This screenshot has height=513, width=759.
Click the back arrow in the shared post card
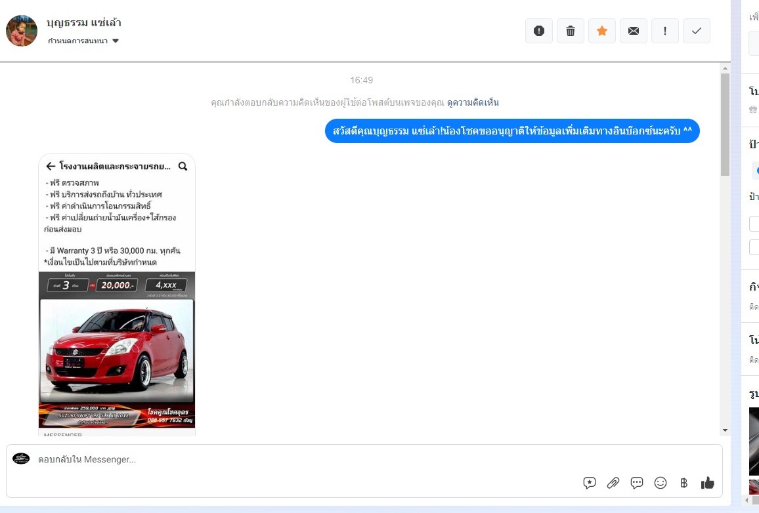pos(51,167)
